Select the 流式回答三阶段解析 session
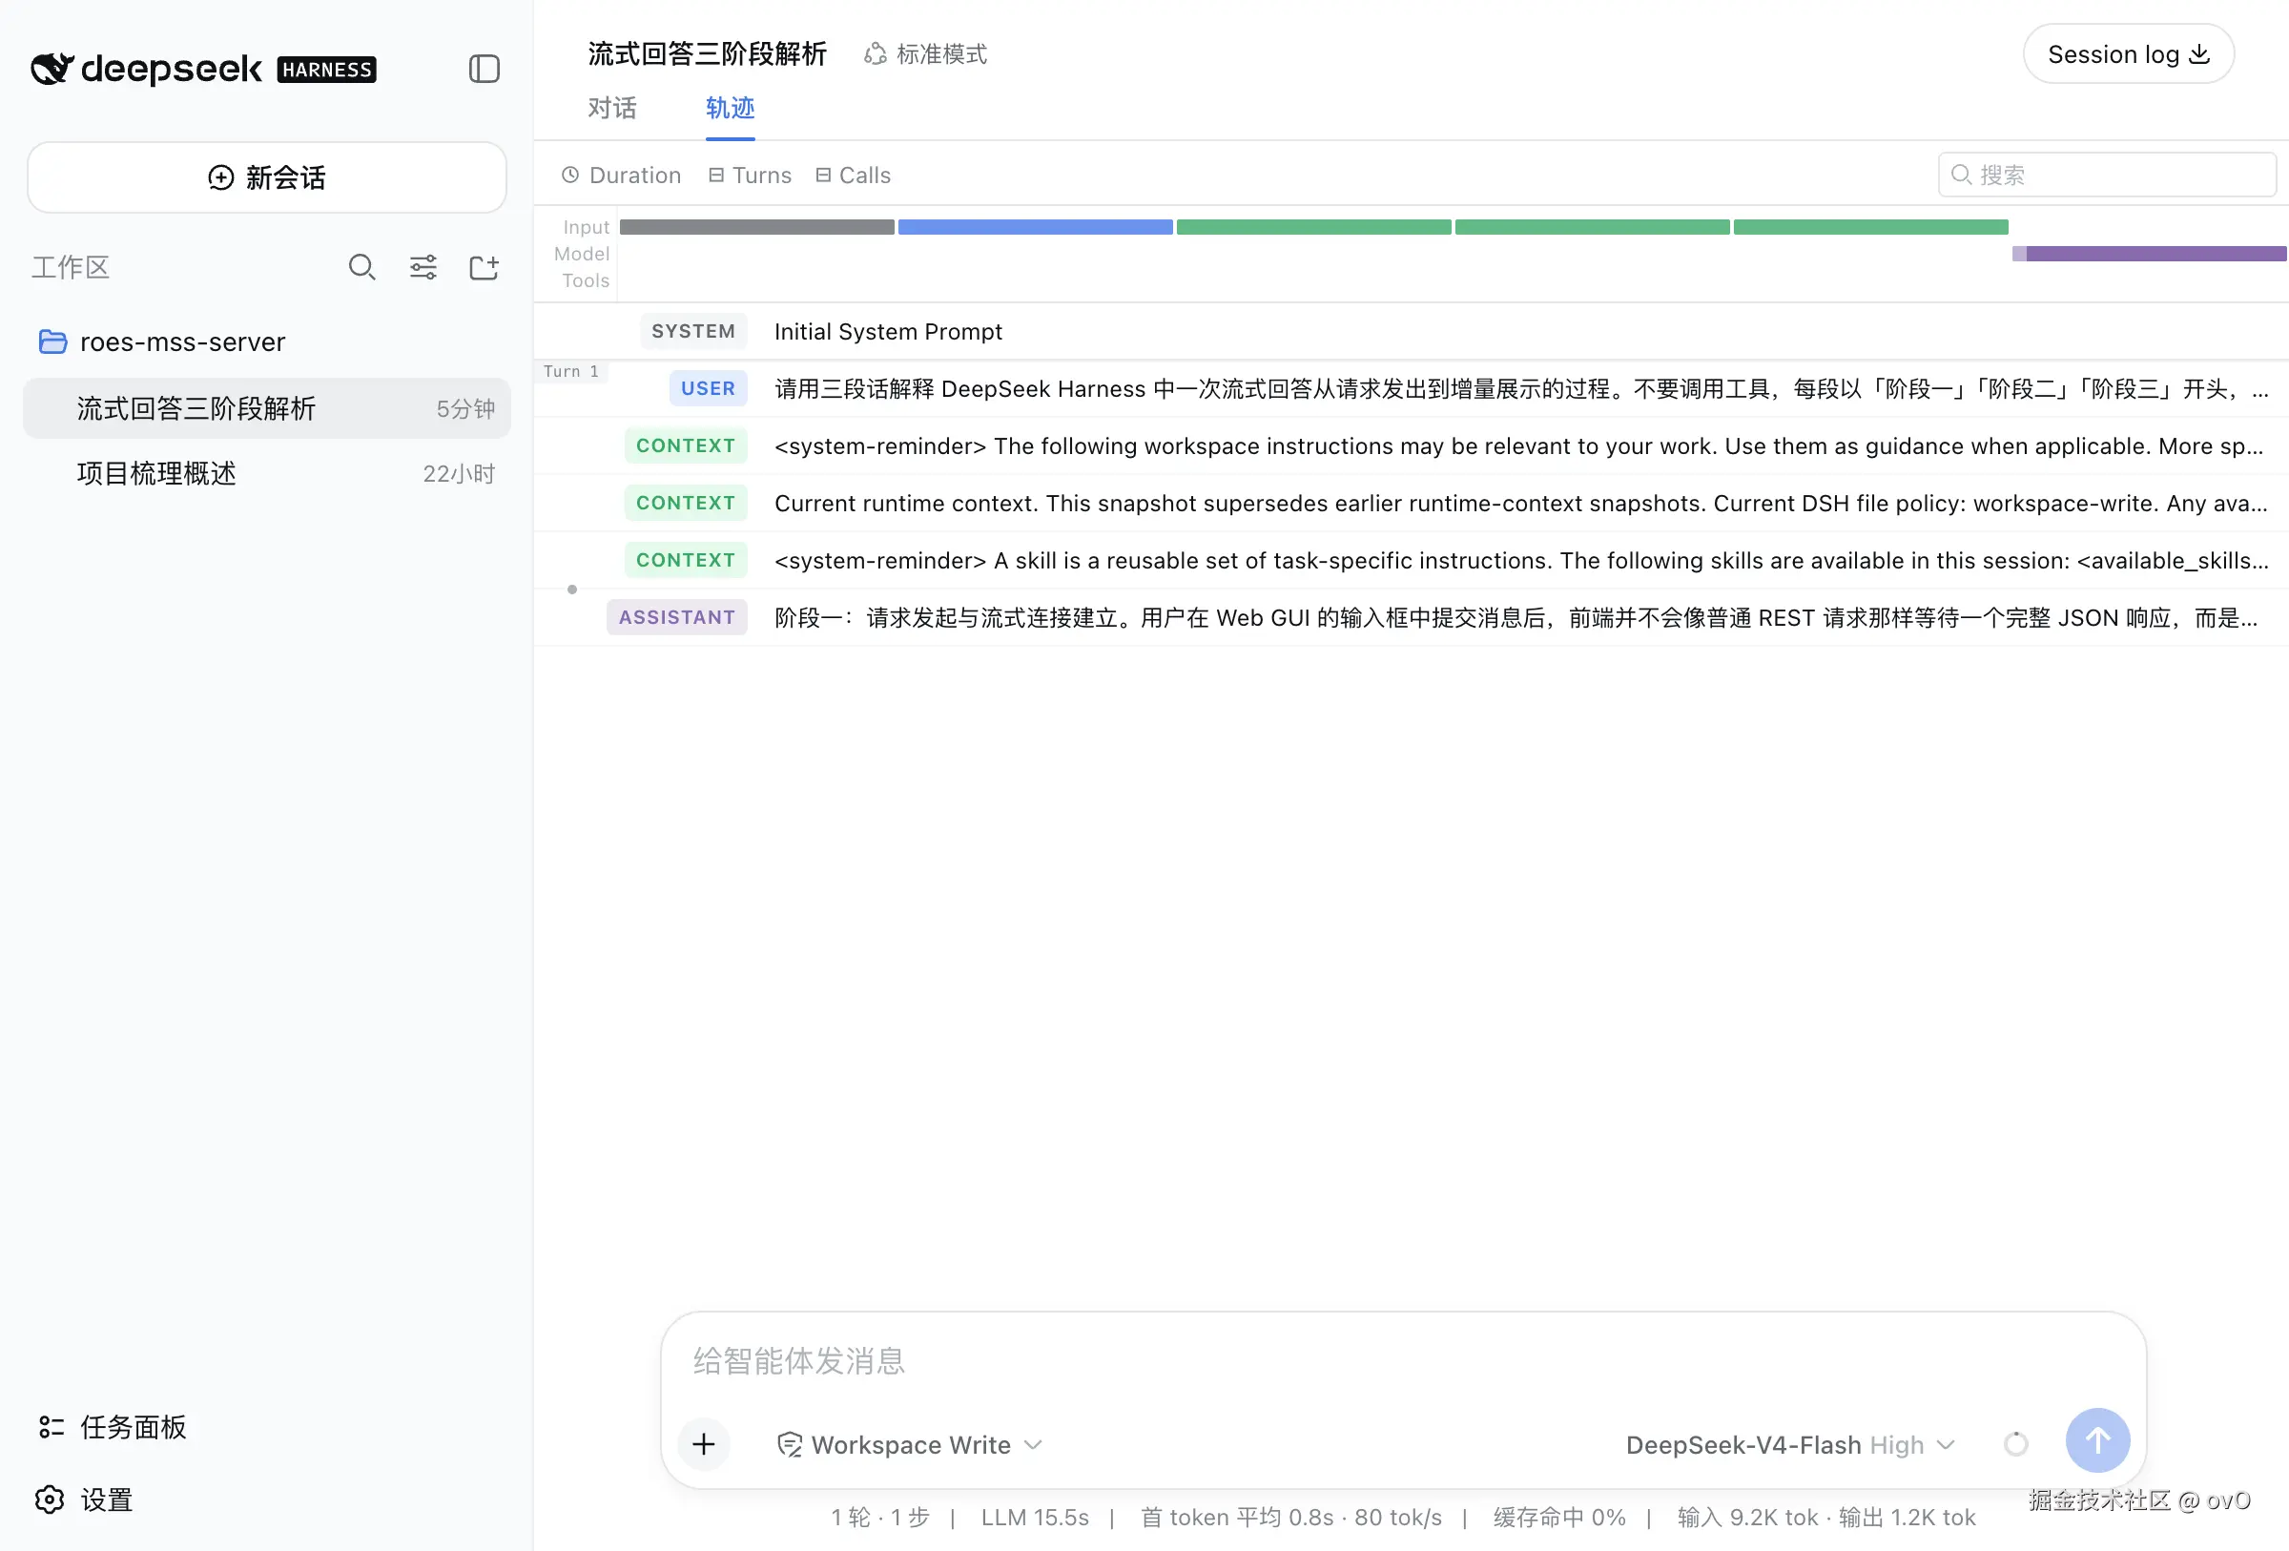 click(267, 407)
